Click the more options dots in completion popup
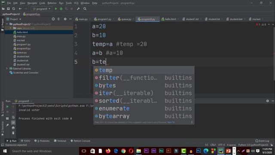 192,122
